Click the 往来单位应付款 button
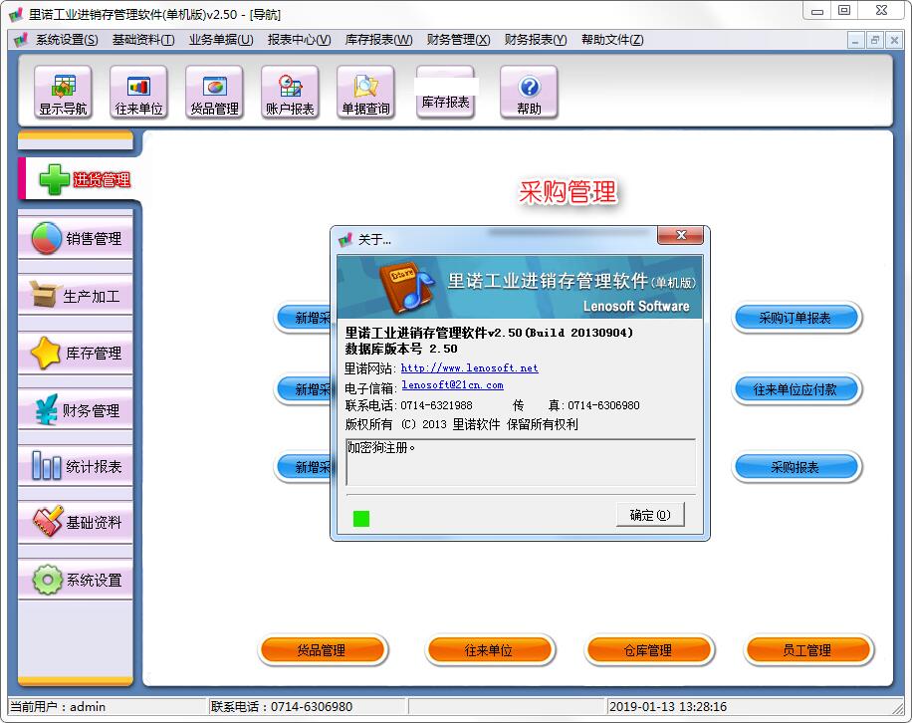Screen dimensions: 912x723 pyautogui.click(x=796, y=389)
